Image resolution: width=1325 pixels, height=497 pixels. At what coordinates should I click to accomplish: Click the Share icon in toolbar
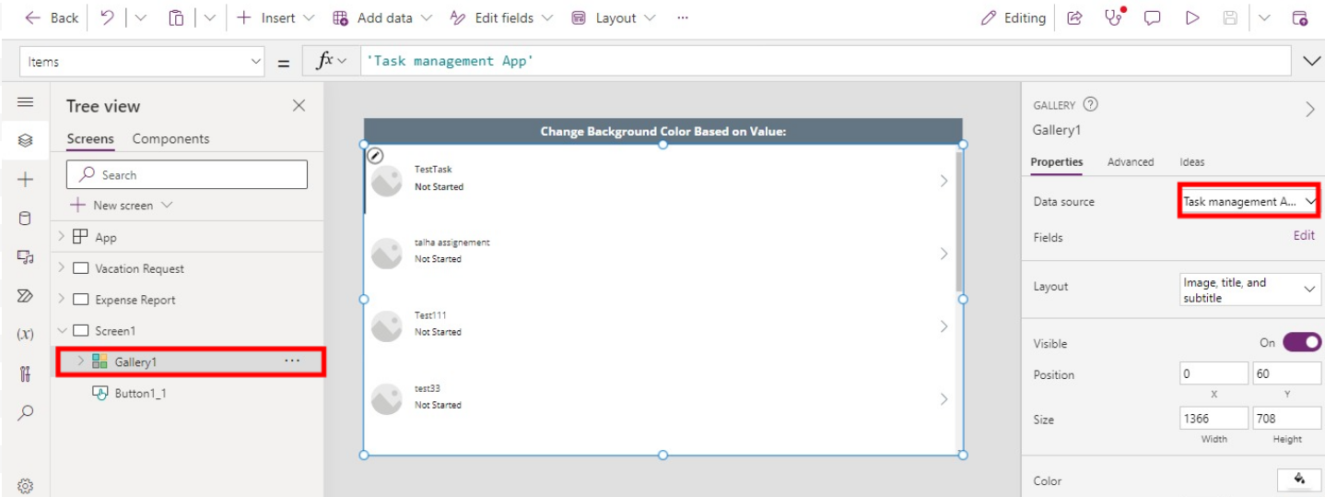point(1074,18)
